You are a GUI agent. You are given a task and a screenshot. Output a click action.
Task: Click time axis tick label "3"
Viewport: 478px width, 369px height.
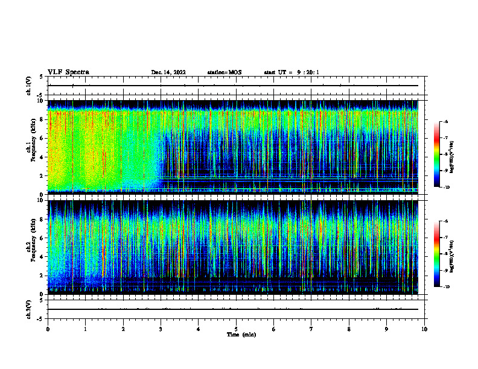(161, 329)
